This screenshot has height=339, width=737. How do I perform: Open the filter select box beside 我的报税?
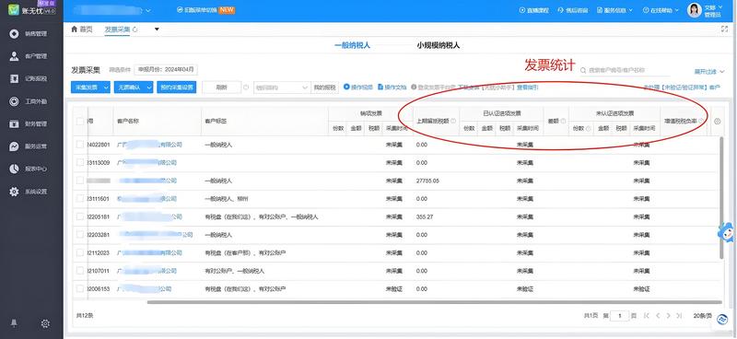(282, 88)
